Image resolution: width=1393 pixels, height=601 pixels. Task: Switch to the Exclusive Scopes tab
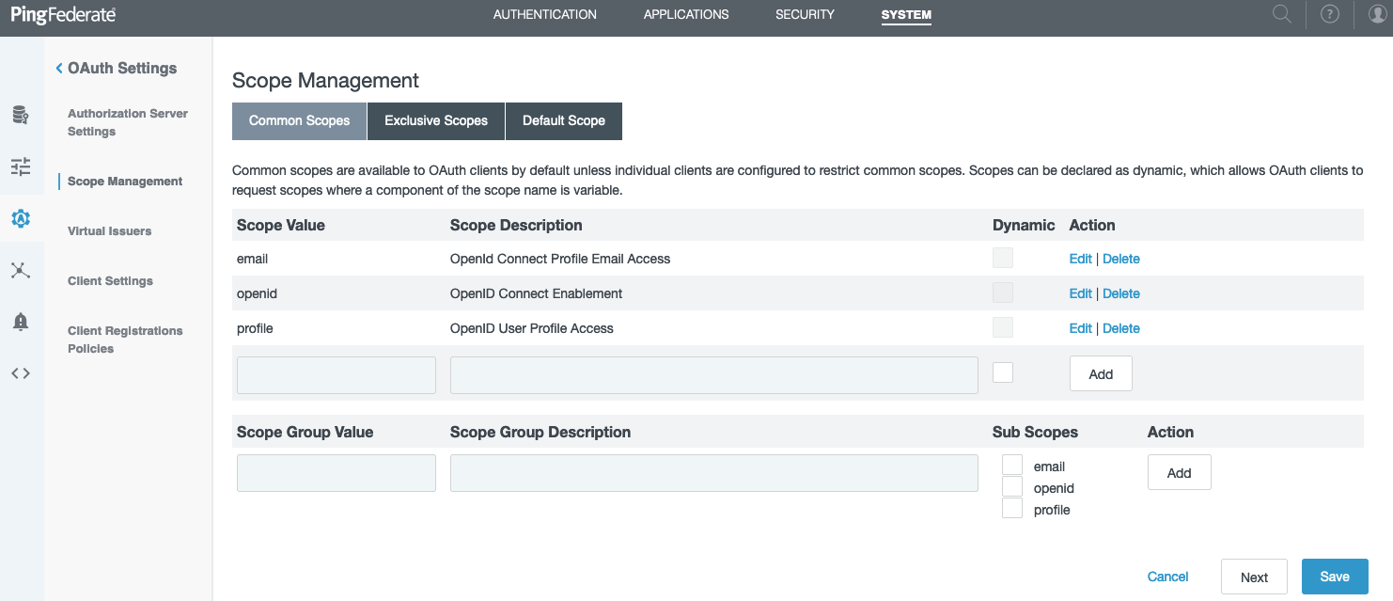coord(435,120)
